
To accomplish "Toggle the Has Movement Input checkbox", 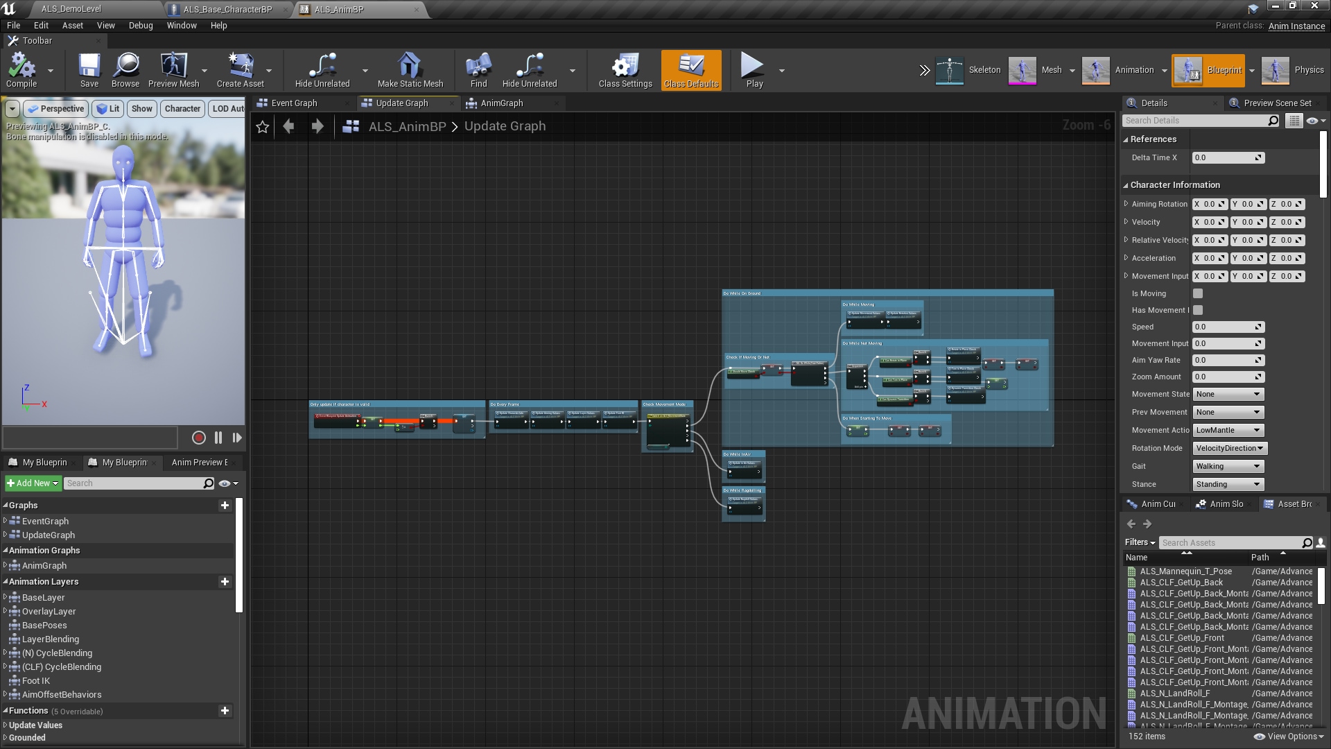I will coord(1198,310).
